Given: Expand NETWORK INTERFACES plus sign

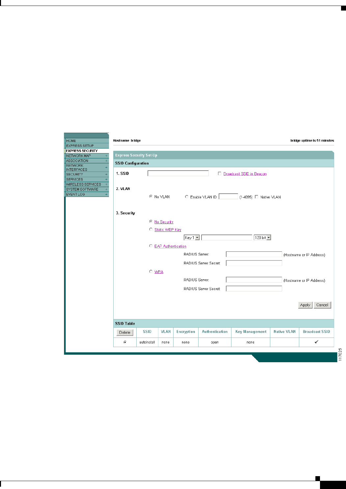Looking at the screenshot, I should pos(106,168).
